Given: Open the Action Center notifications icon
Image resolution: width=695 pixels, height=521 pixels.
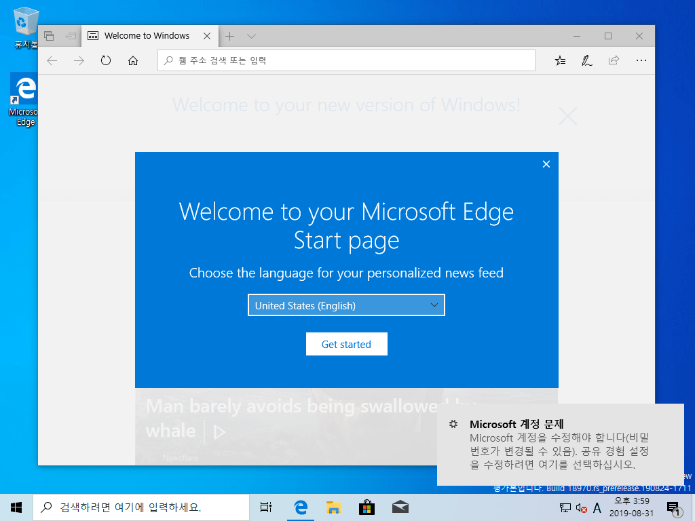Looking at the screenshot, I should [673, 508].
